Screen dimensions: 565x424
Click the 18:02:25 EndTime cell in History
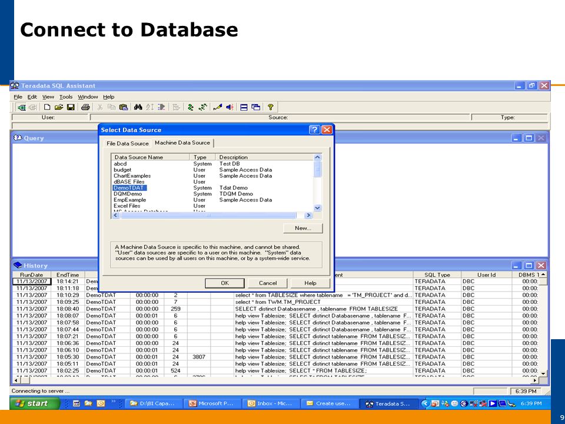pyautogui.click(x=68, y=370)
